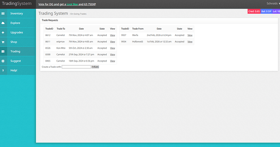
Task: Click the Lvl level badge
Action: click(276, 11)
